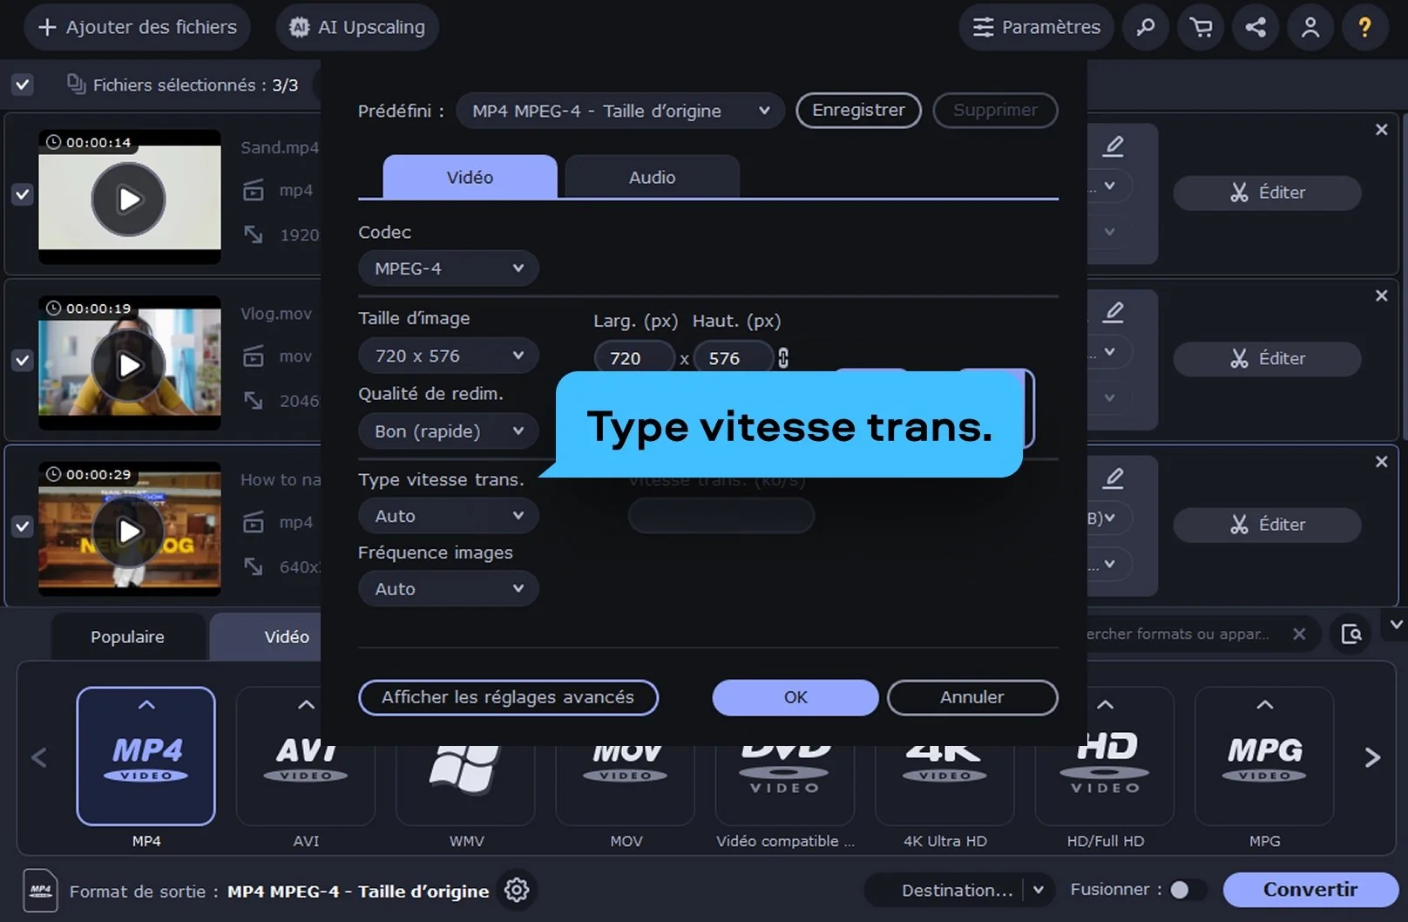Screen dimensions: 1408x922
Task: Click the output format settings gear icon
Action: click(x=517, y=890)
